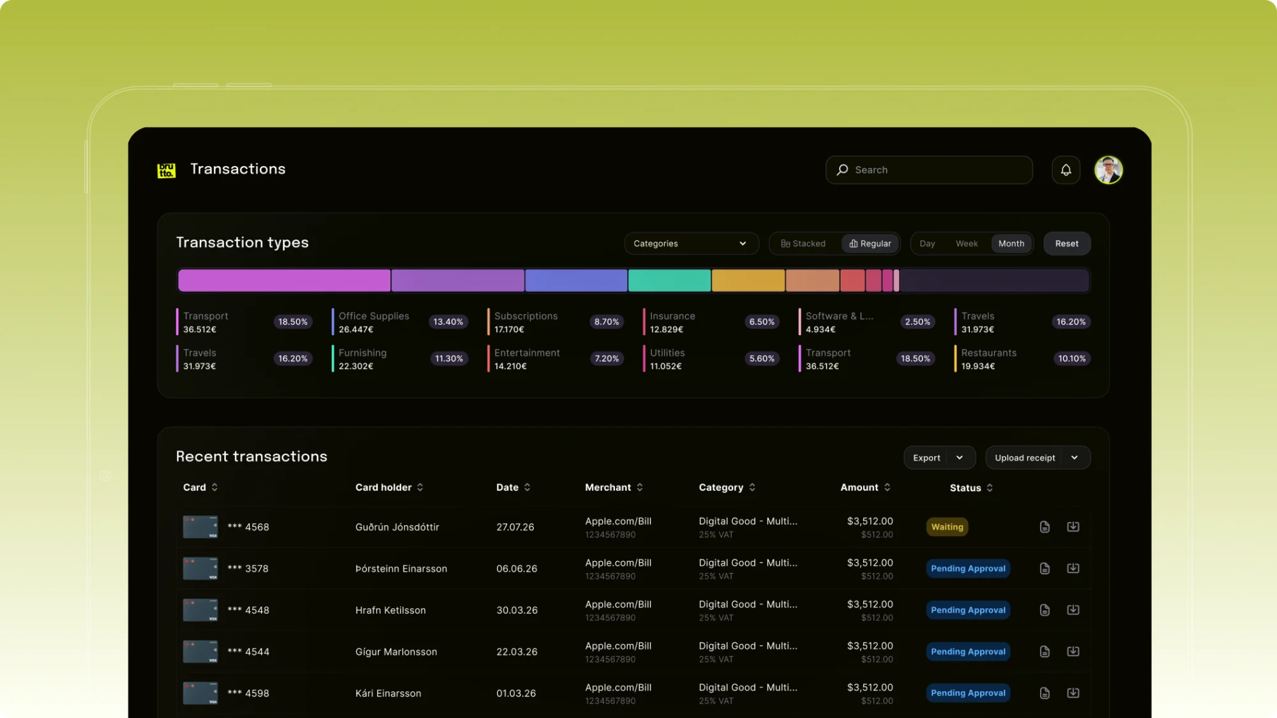Select the Day time range
The height and width of the screenshot is (718, 1277).
point(927,243)
